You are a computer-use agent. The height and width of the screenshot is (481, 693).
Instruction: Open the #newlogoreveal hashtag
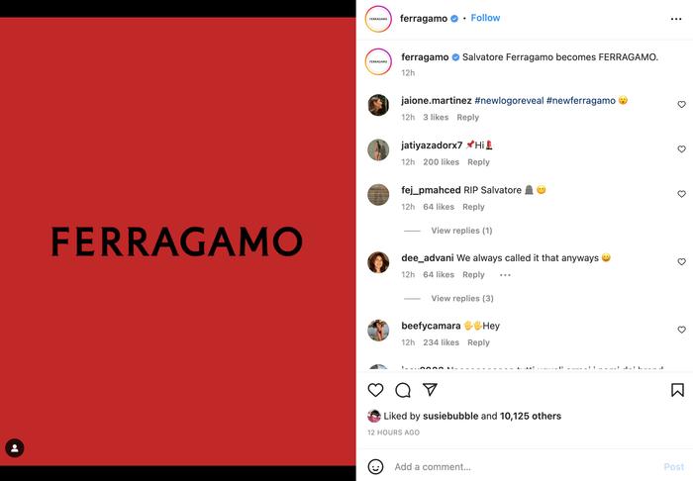pos(509,101)
